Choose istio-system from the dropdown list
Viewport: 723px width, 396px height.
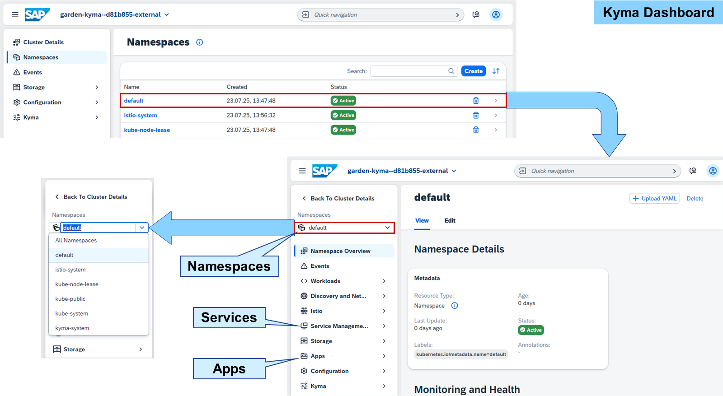[99, 270]
